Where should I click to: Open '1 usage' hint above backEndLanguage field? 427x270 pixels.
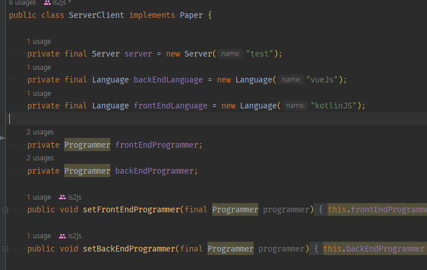(x=39, y=67)
